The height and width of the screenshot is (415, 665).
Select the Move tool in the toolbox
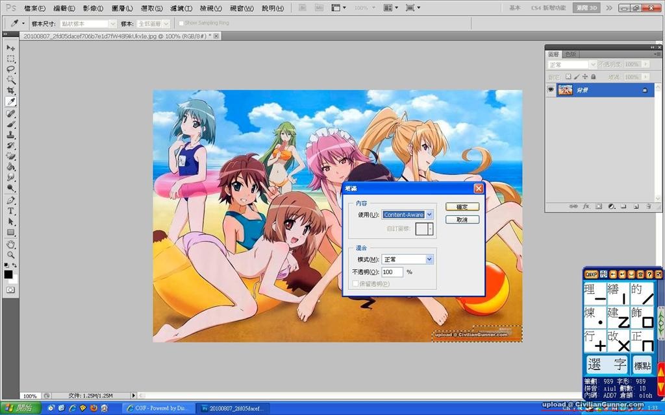(11, 48)
